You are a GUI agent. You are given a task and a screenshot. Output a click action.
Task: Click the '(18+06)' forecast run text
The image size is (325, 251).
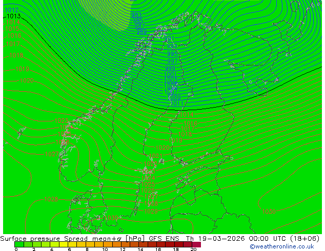pyautogui.click(x=304, y=239)
